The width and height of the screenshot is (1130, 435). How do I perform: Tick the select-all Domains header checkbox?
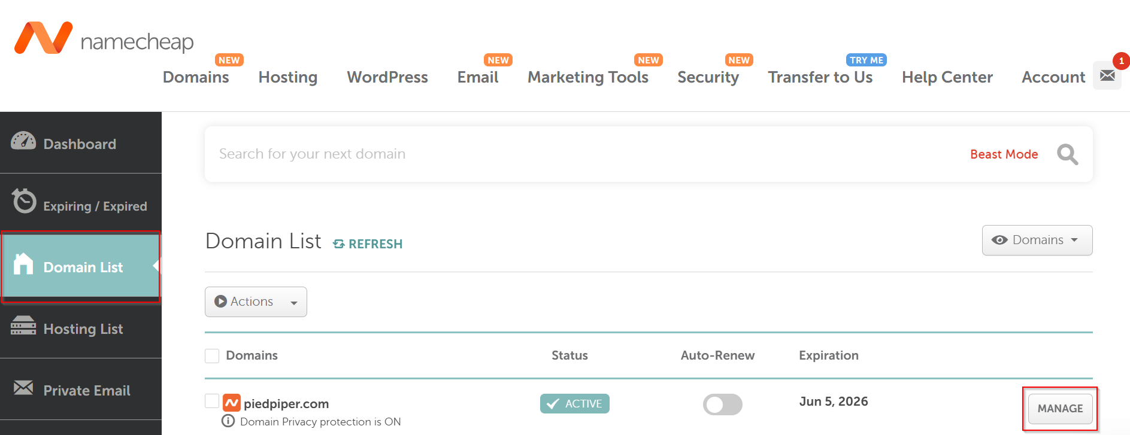(212, 356)
